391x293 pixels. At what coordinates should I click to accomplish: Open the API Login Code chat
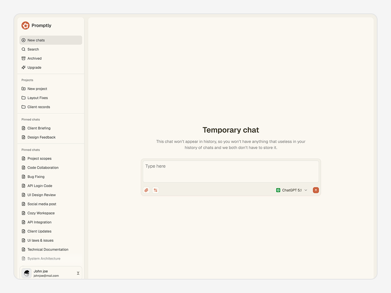coord(51,186)
